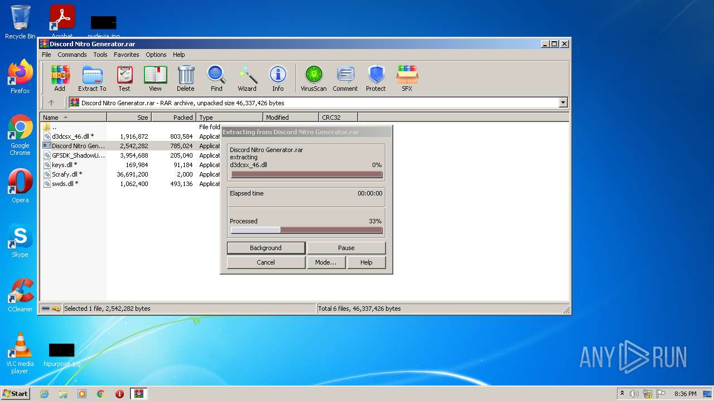This screenshot has height=401, width=714.
Task: Click the View file icon
Action: 155,78
